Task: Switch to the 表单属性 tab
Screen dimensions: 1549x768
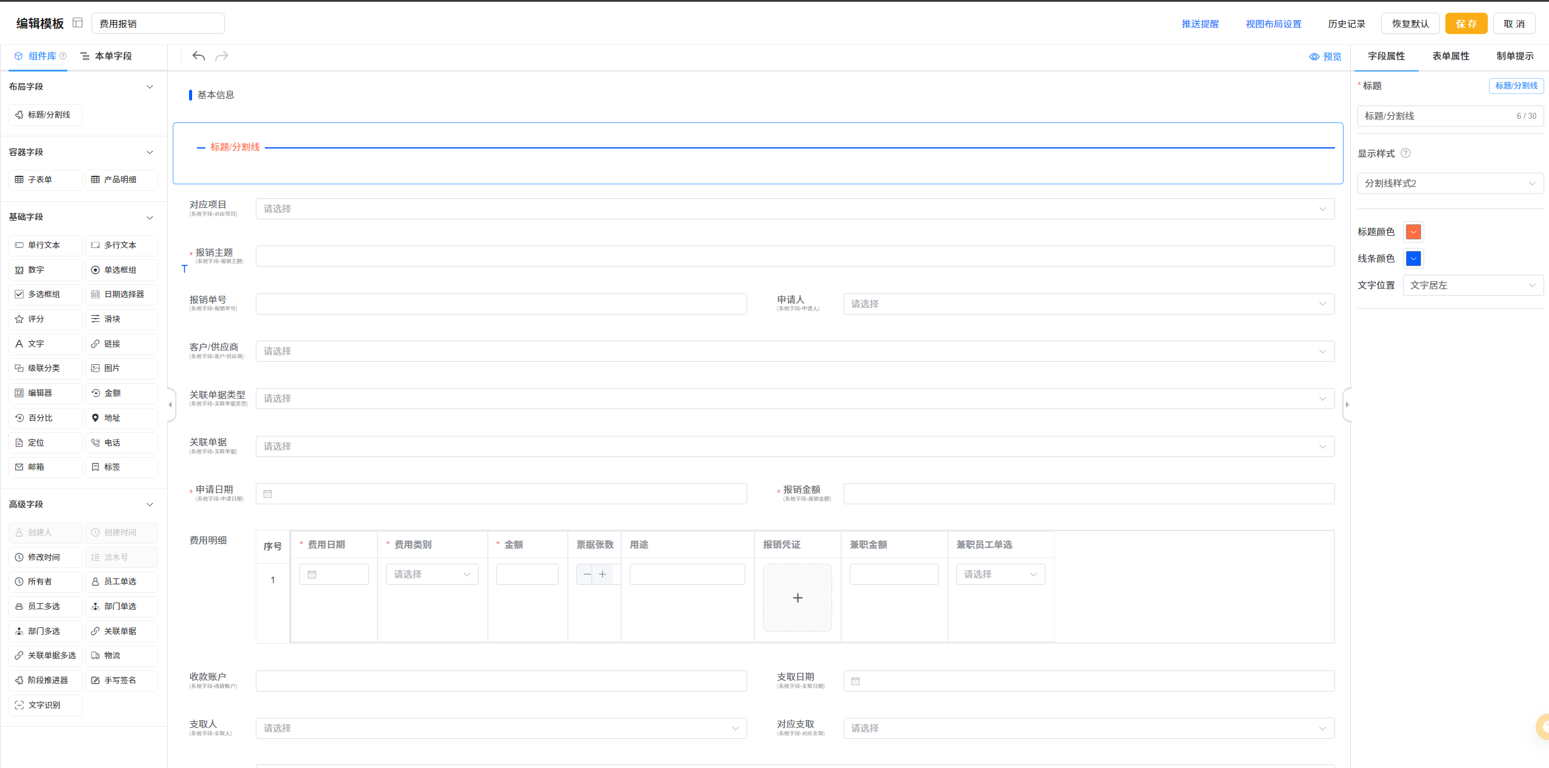Action: pyautogui.click(x=1450, y=56)
